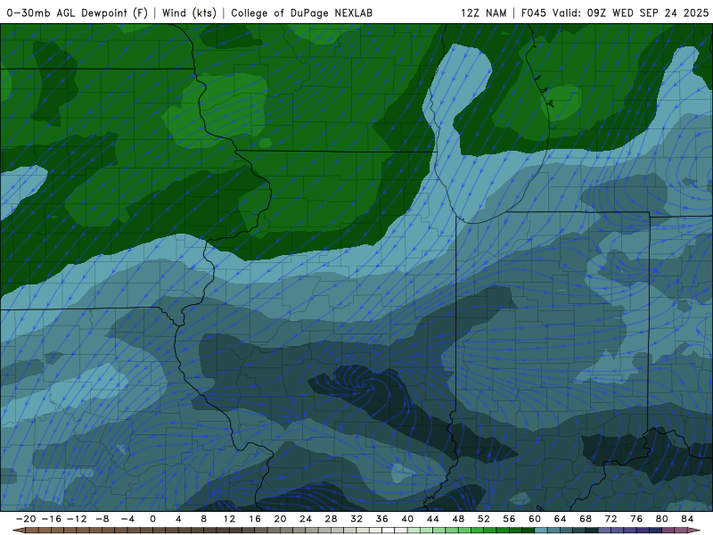Image resolution: width=713 pixels, height=535 pixels.
Task: Click the '-8' legend scale label
Action: pos(102,519)
